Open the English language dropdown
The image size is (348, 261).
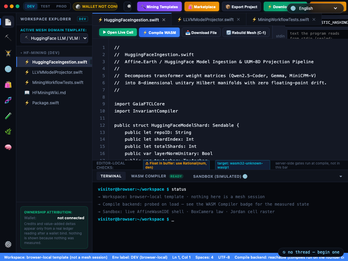[x=315, y=8]
